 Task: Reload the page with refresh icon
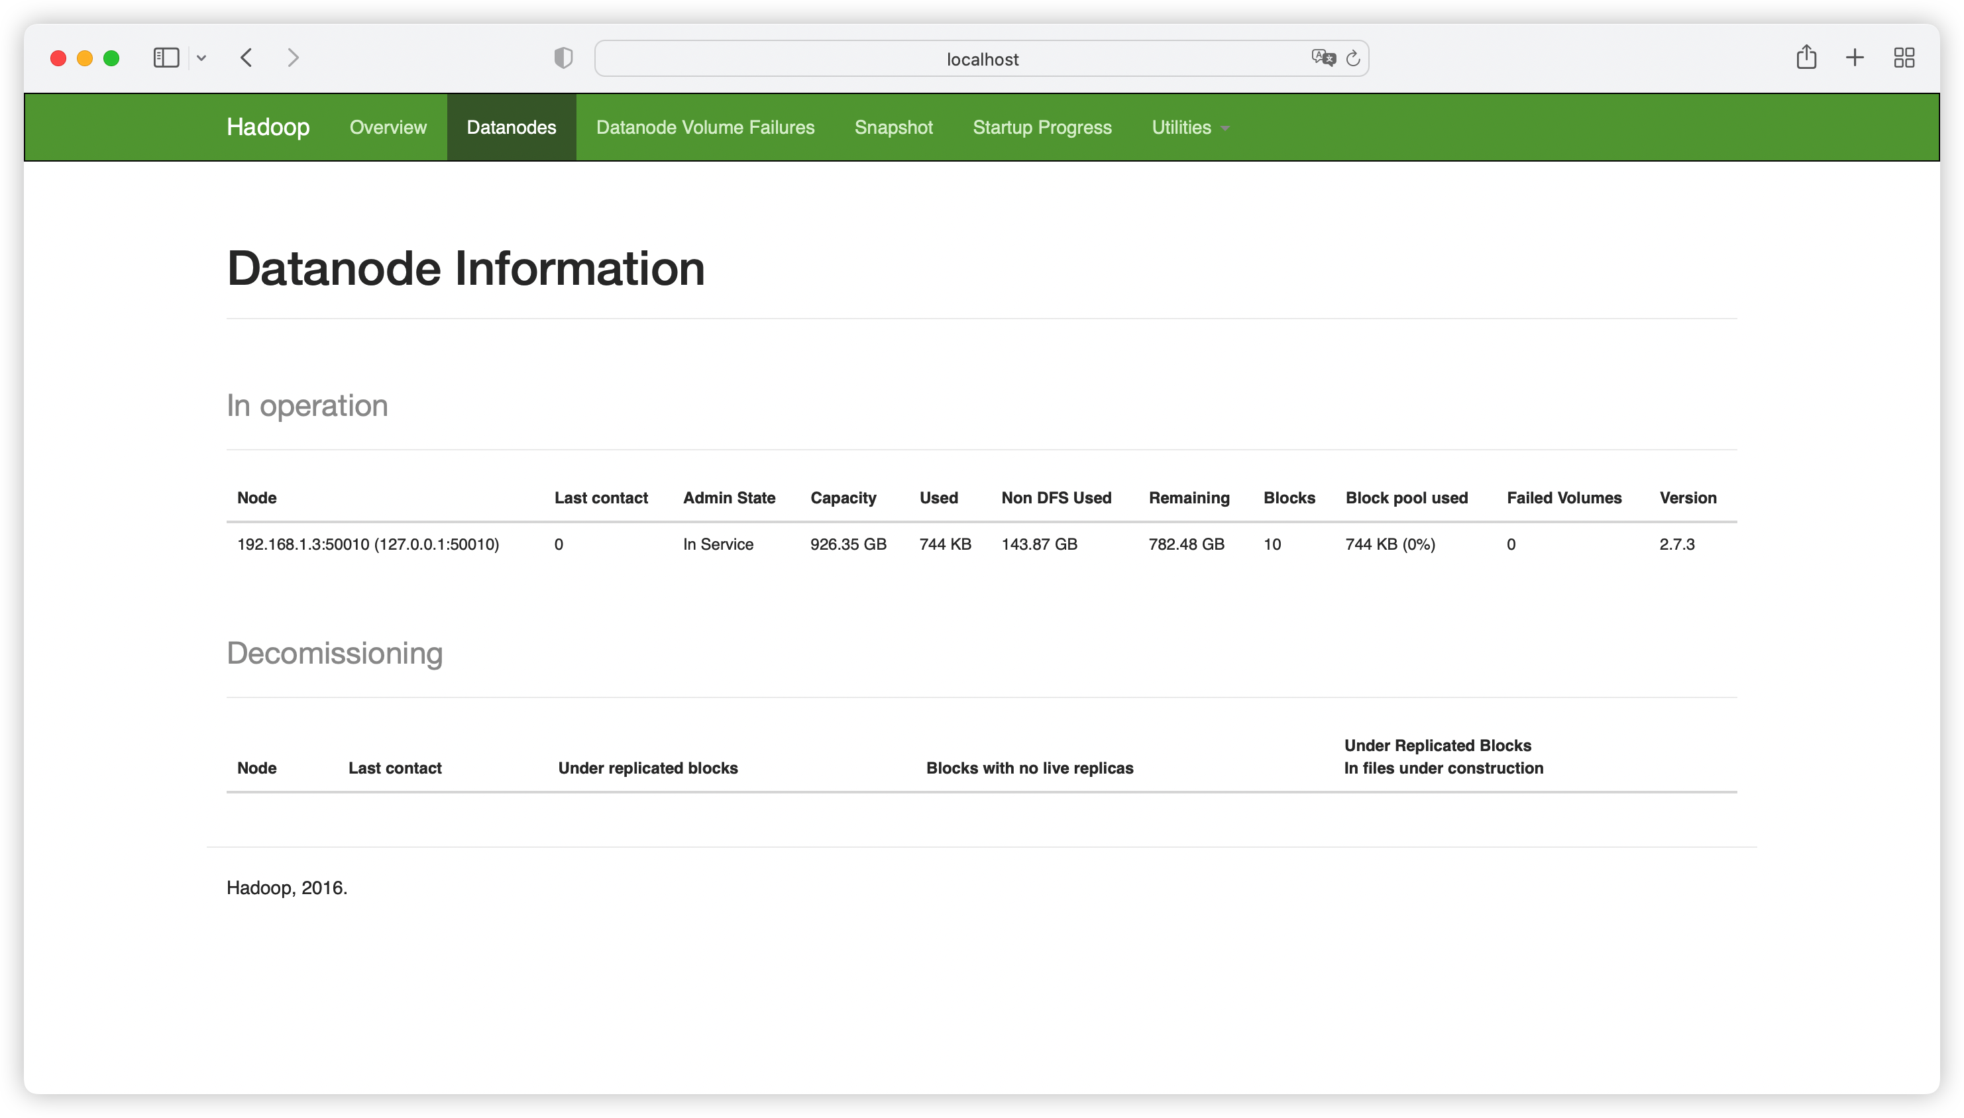click(1353, 58)
